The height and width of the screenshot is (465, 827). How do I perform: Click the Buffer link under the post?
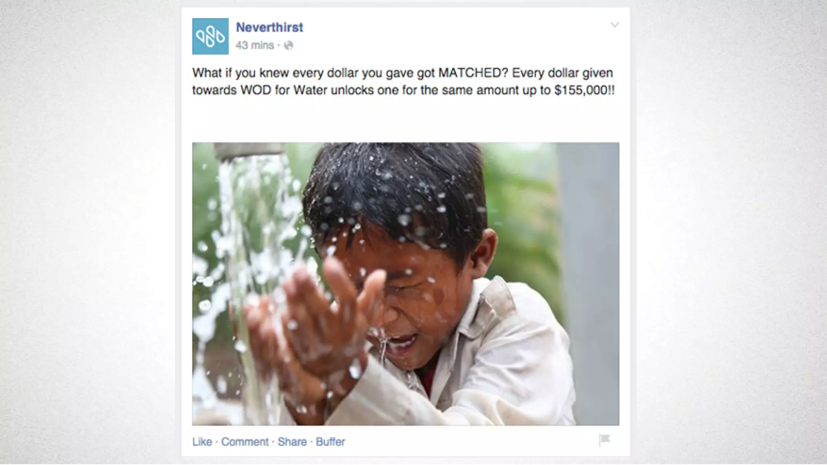point(330,442)
